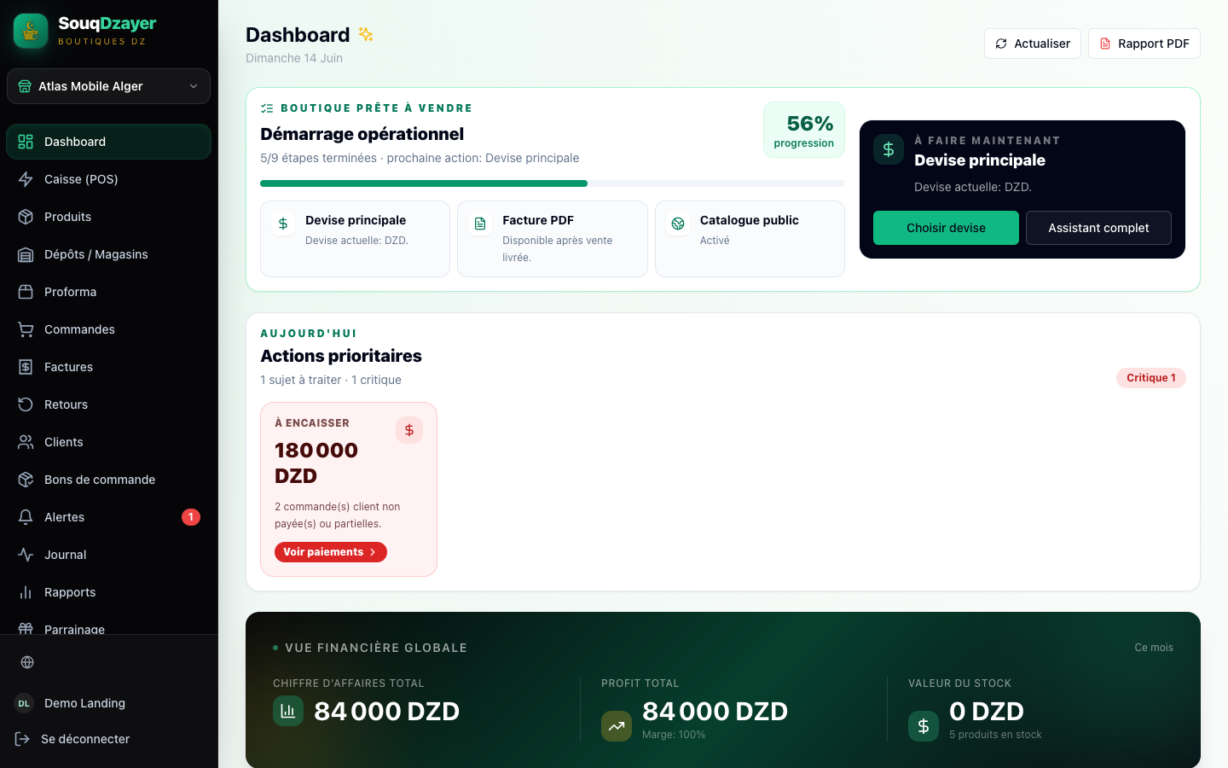Viewport: 1228px width, 768px height.
Task: Click the 'Ce mois' period label
Action: (x=1154, y=648)
